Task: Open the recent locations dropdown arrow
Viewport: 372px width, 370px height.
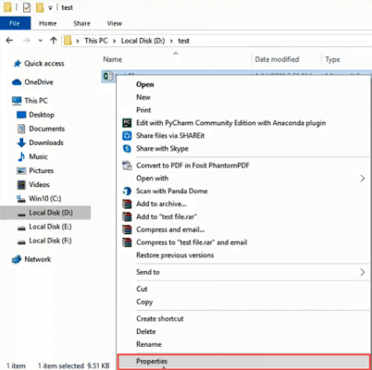Action: click(41, 41)
